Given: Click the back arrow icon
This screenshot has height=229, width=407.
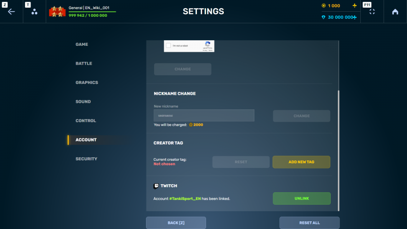Looking at the screenshot, I should 11,12.
